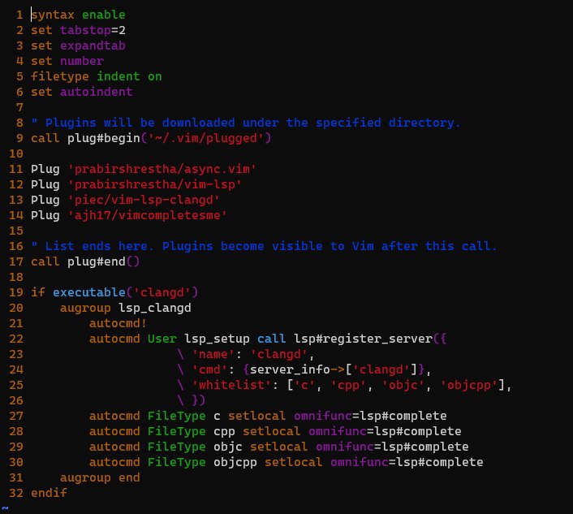Viewport: 573px width, 514px height.
Task: Click 'expandtab' on line 3
Action: pyautogui.click(x=93, y=45)
